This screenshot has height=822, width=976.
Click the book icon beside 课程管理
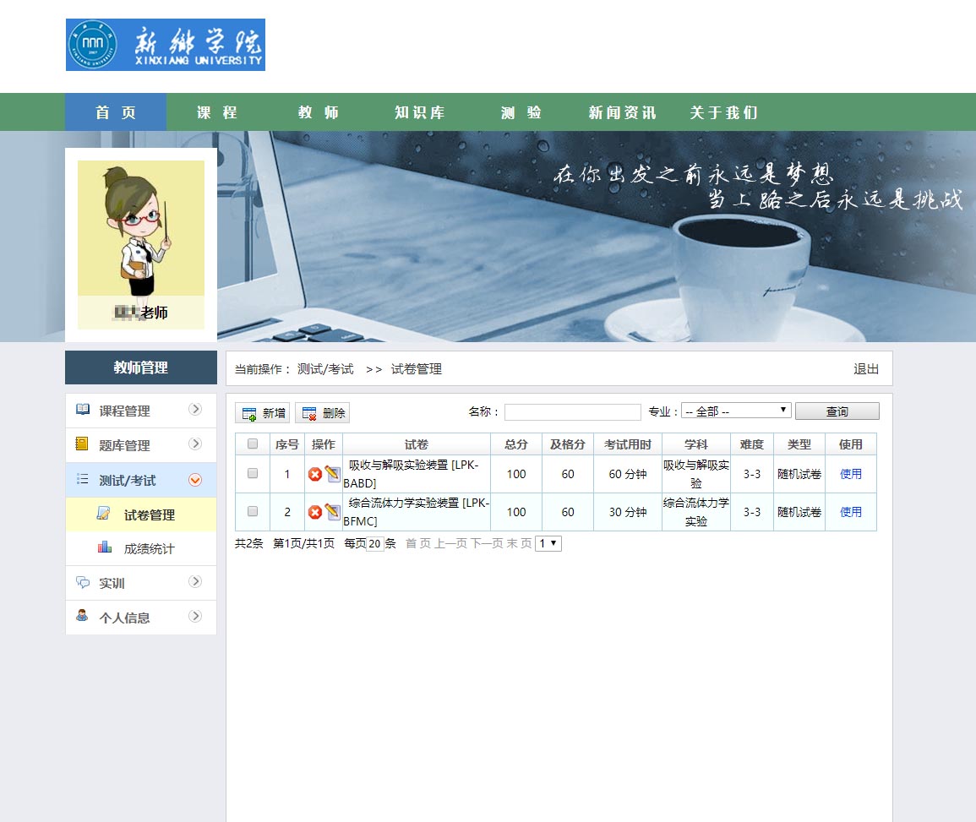[x=82, y=410]
